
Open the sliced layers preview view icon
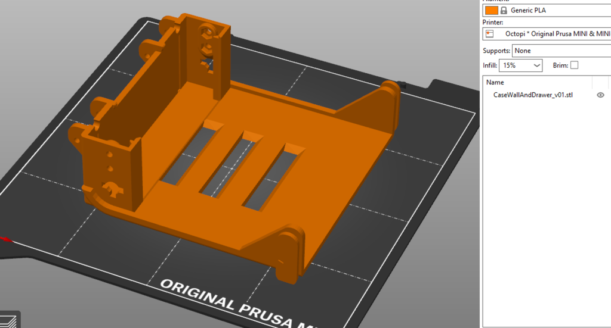click(x=8, y=320)
